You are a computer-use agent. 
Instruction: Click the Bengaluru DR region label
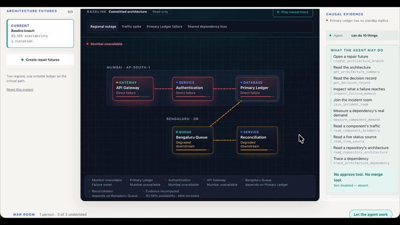click(x=183, y=119)
